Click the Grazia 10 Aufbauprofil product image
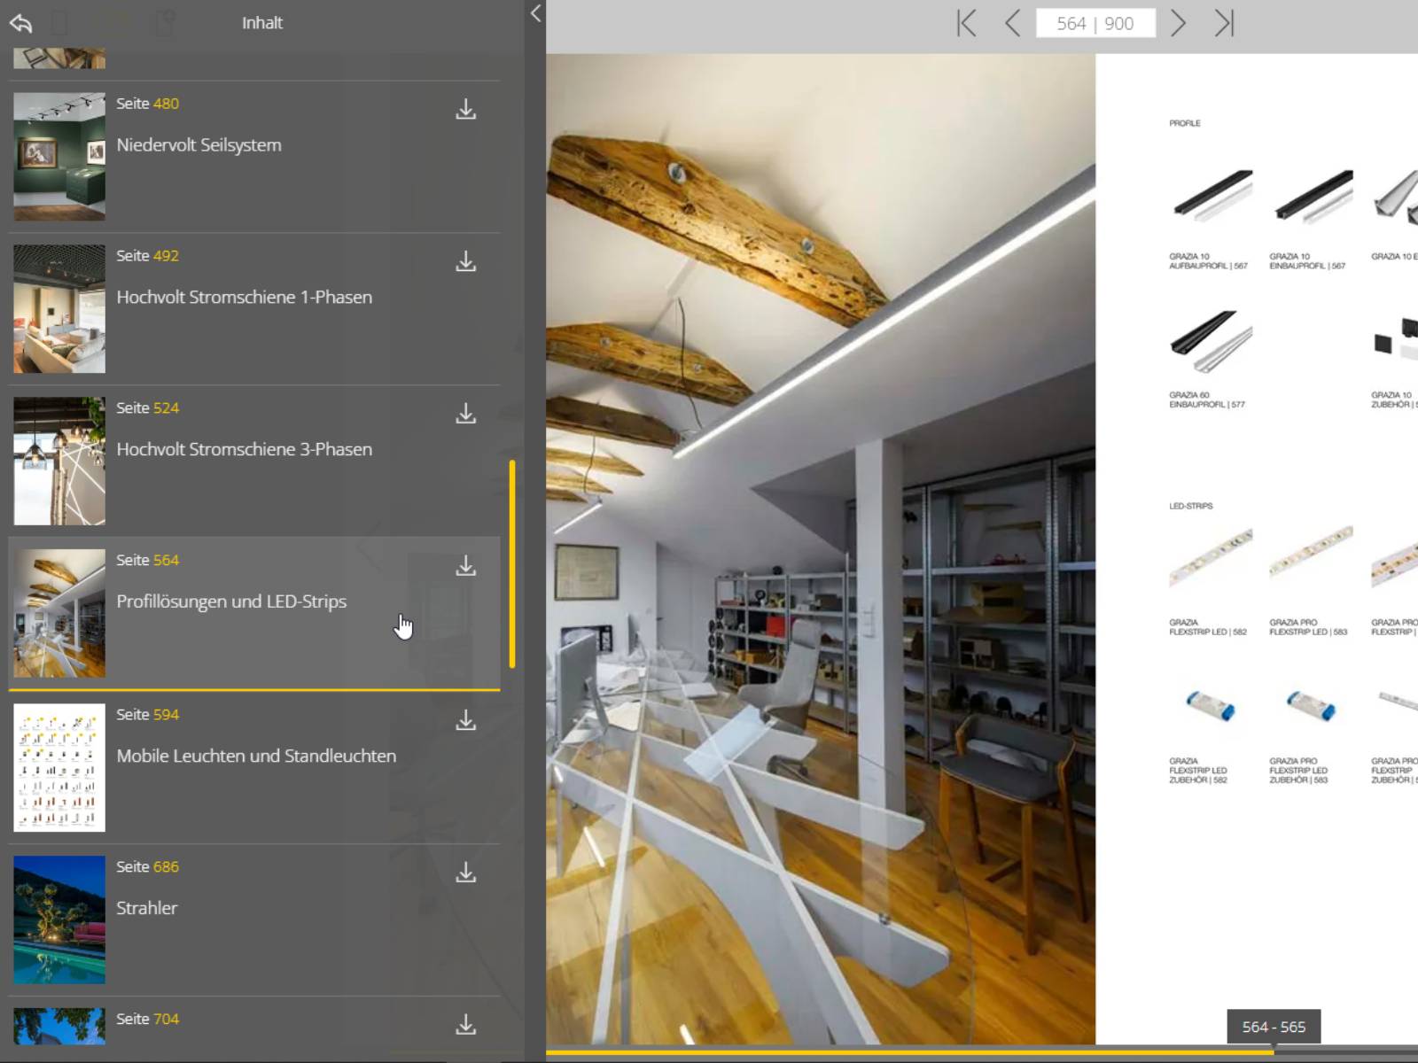The image size is (1418, 1063). click(x=1212, y=196)
